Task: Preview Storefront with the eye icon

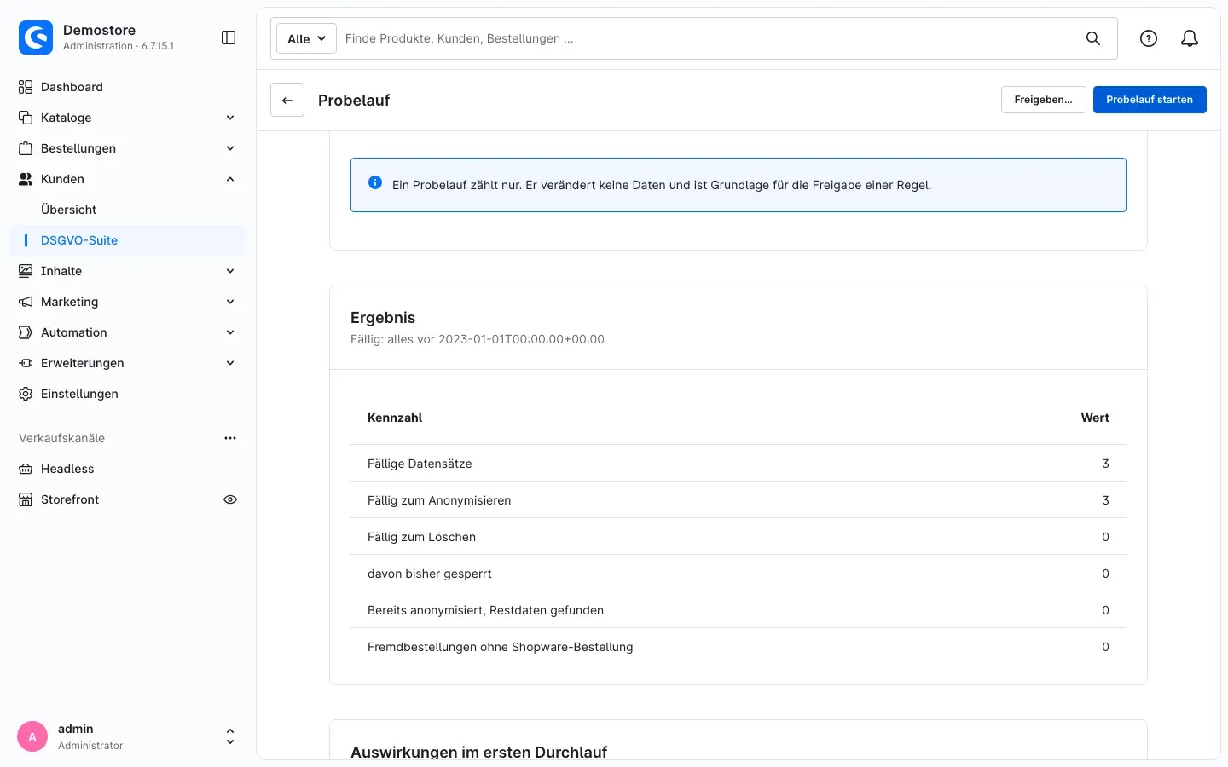Action: (x=230, y=499)
